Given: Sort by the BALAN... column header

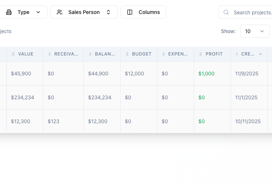Looking at the screenshot, I should (105, 54).
